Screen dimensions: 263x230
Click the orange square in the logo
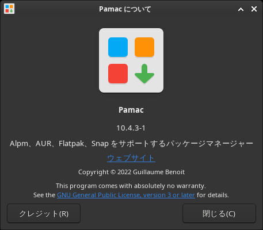coord(144,47)
